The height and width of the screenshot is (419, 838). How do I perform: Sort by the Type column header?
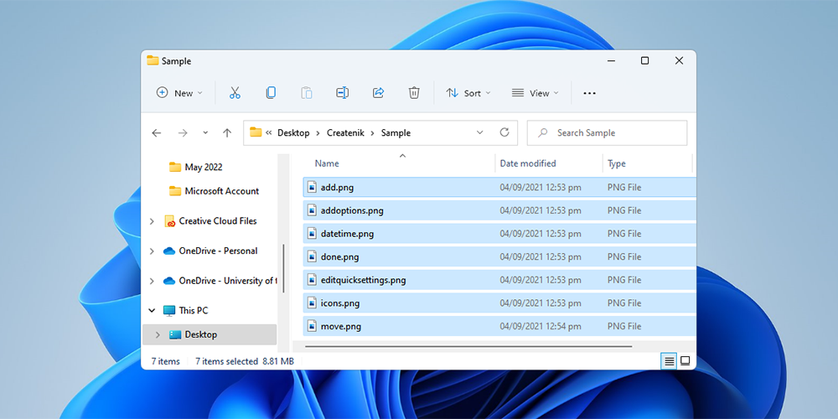tap(616, 163)
